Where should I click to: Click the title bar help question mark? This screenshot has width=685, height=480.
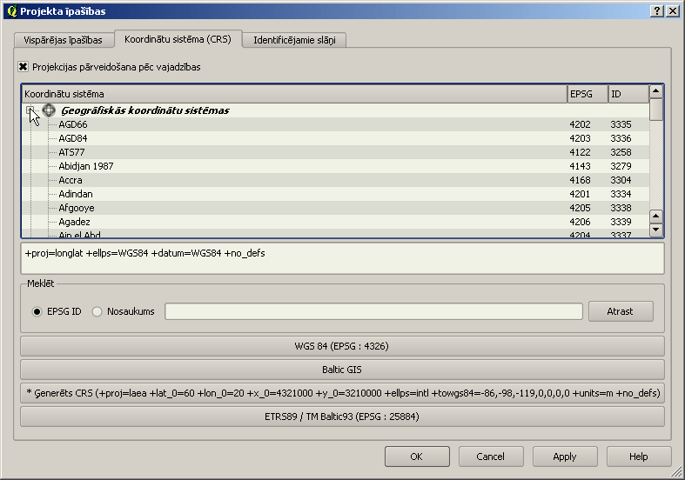click(656, 11)
